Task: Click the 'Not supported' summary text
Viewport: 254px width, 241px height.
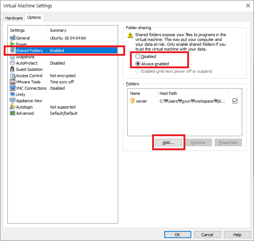Action: [63, 107]
